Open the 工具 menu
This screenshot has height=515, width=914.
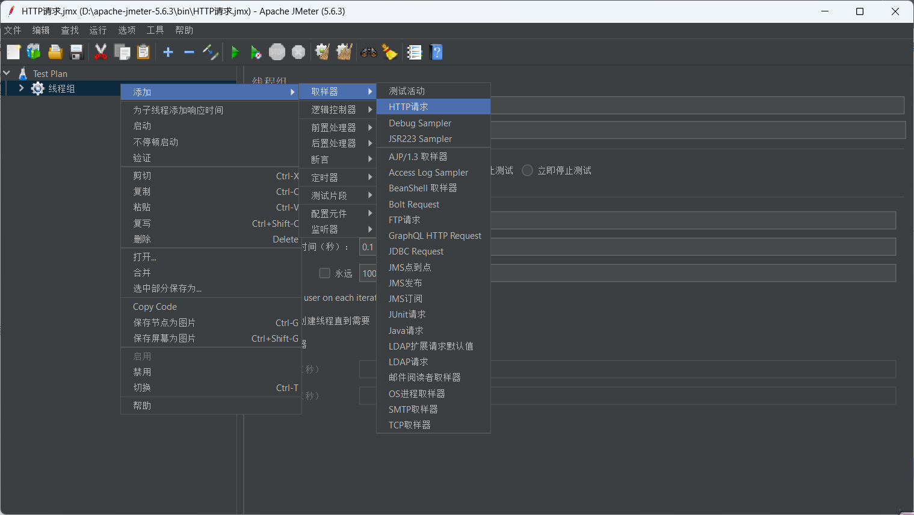155,30
